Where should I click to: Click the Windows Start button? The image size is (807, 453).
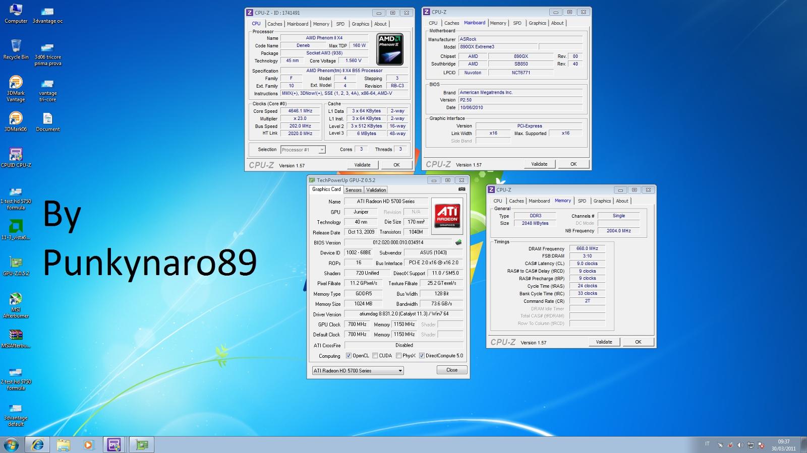(x=11, y=444)
